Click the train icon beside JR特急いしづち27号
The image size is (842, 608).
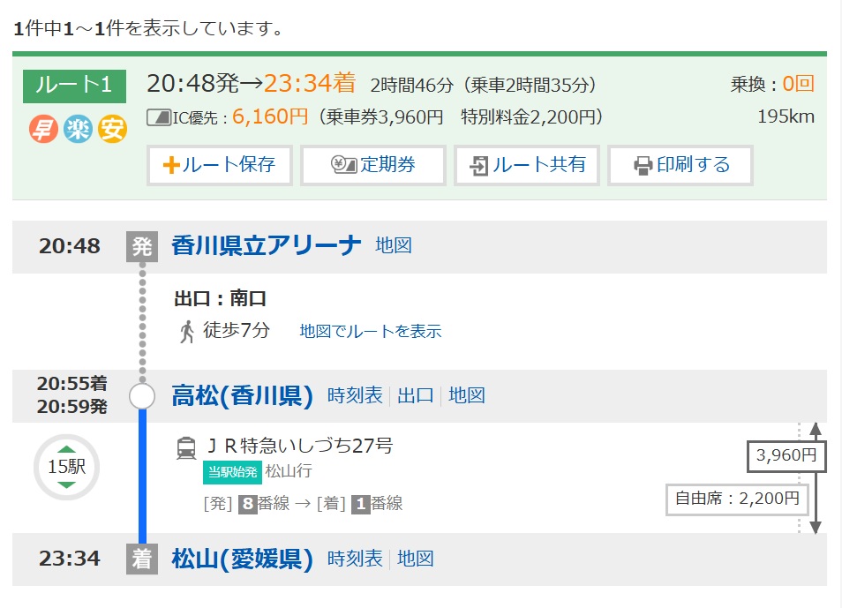click(x=186, y=448)
